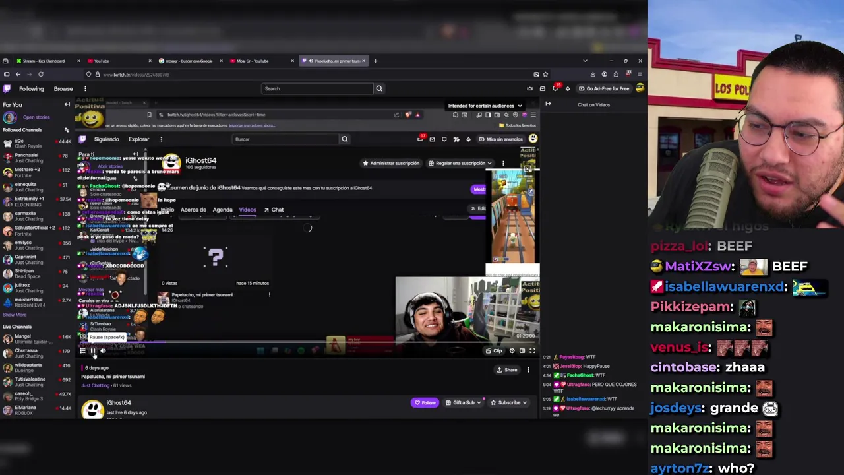Click Videos tab inside the streamed page

click(247, 210)
